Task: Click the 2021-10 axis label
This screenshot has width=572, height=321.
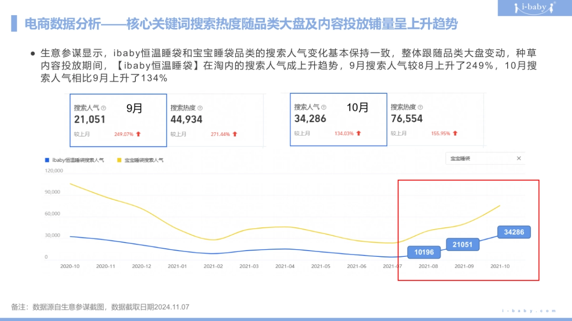Action: point(501,266)
